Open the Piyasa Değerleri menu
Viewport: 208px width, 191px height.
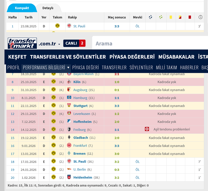tap(132, 56)
